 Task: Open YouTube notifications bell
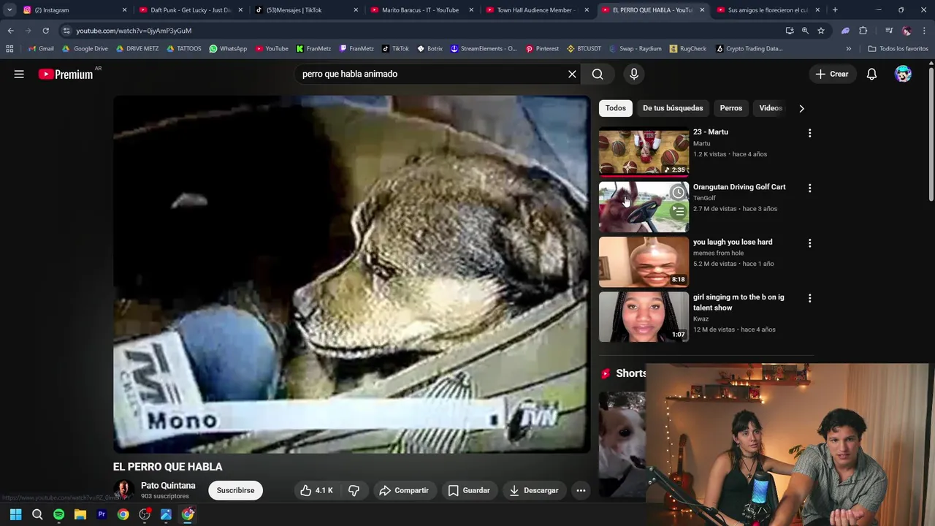pyautogui.click(x=871, y=74)
